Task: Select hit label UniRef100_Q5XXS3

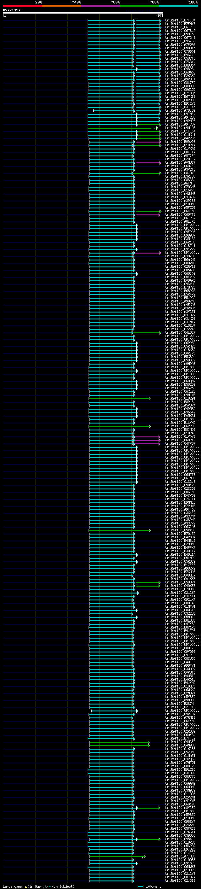Action: [180, 530]
